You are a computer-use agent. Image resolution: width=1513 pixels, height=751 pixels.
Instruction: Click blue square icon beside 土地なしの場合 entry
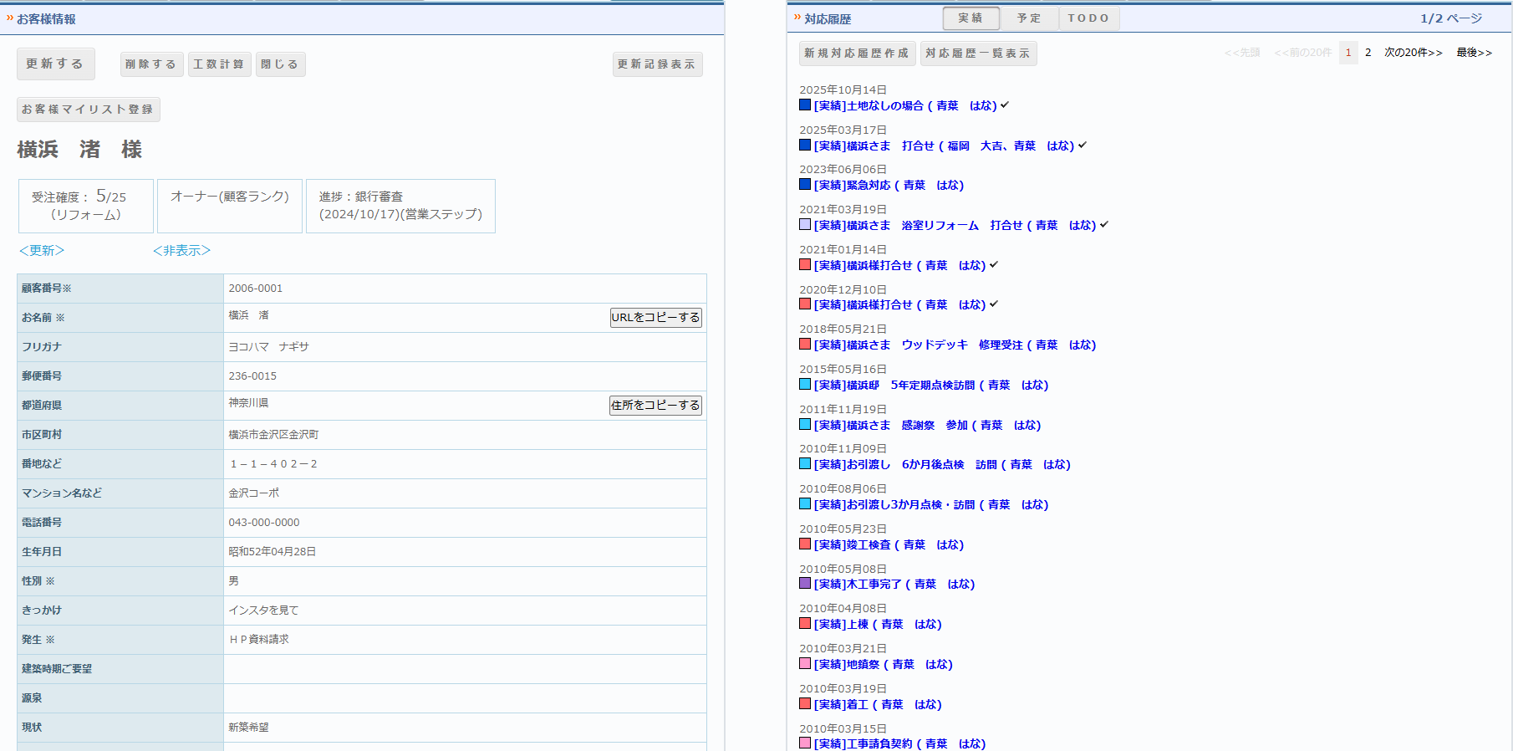(x=805, y=105)
